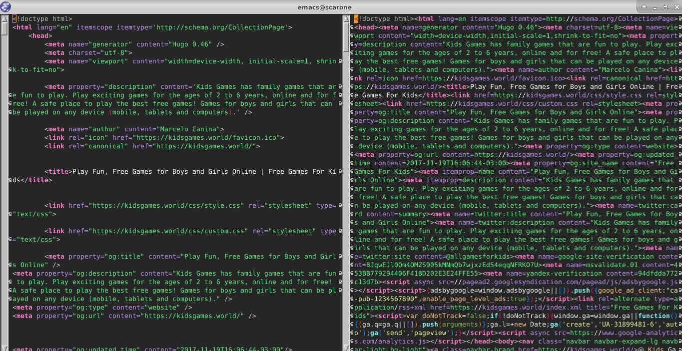The height and width of the screenshot is (351, 682).
Task: Place cursor on '<head>' line in left pane
Action: click(40, 36)
